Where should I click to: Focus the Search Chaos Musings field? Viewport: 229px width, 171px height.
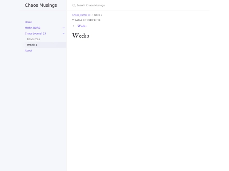(x=141, y=5)
